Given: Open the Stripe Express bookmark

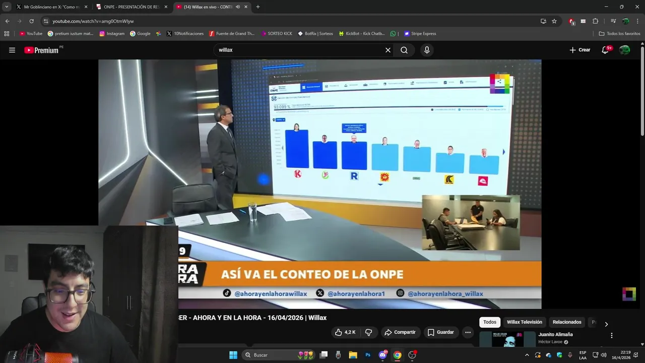Looking at the screenshot, I should pos(419,34).
